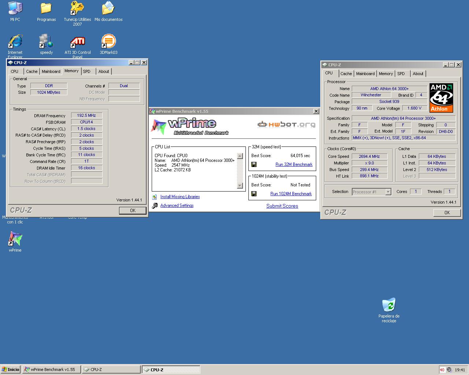Click the Code Name field Winchester
Screen dimensions: 469x375
tap(371, 95)
